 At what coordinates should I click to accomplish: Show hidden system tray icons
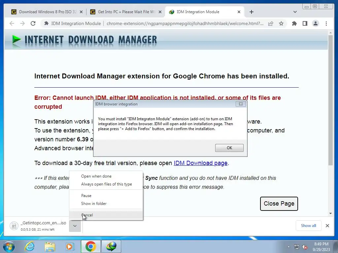click(288, 247)
